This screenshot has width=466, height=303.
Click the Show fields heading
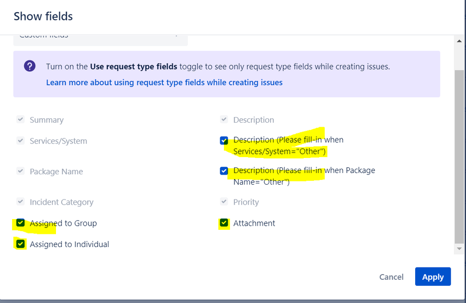pos(43,16)
